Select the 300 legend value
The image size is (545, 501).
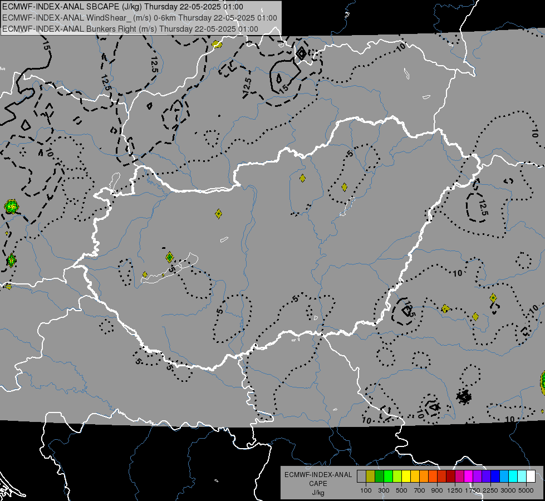pyautogui.click(x=384, y=490)
